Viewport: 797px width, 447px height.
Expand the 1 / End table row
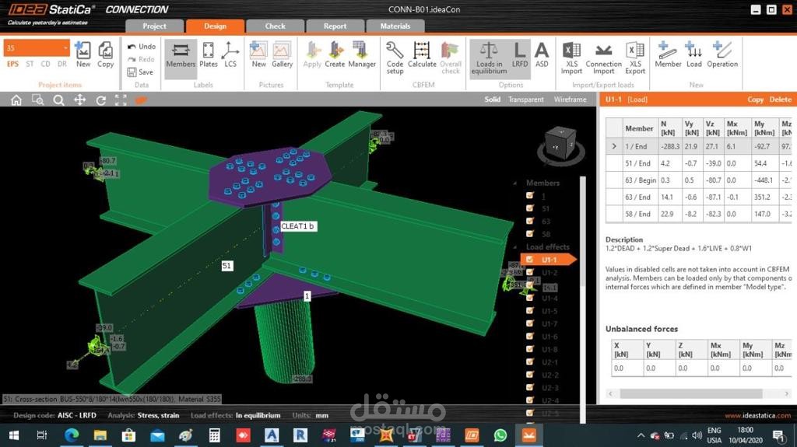[614, 146]
